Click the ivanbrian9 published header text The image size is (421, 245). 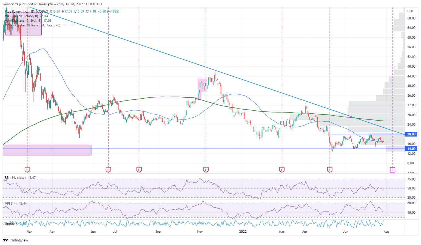(53, 4)
